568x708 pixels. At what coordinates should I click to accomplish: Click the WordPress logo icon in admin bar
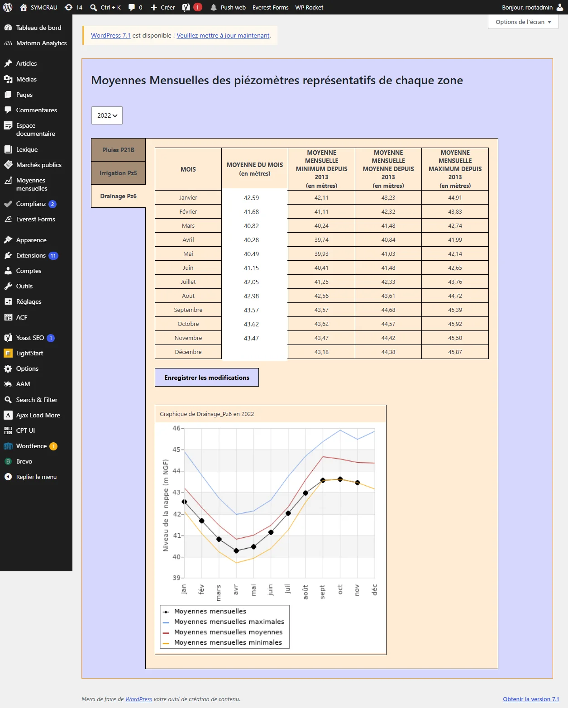pos(8,7)
